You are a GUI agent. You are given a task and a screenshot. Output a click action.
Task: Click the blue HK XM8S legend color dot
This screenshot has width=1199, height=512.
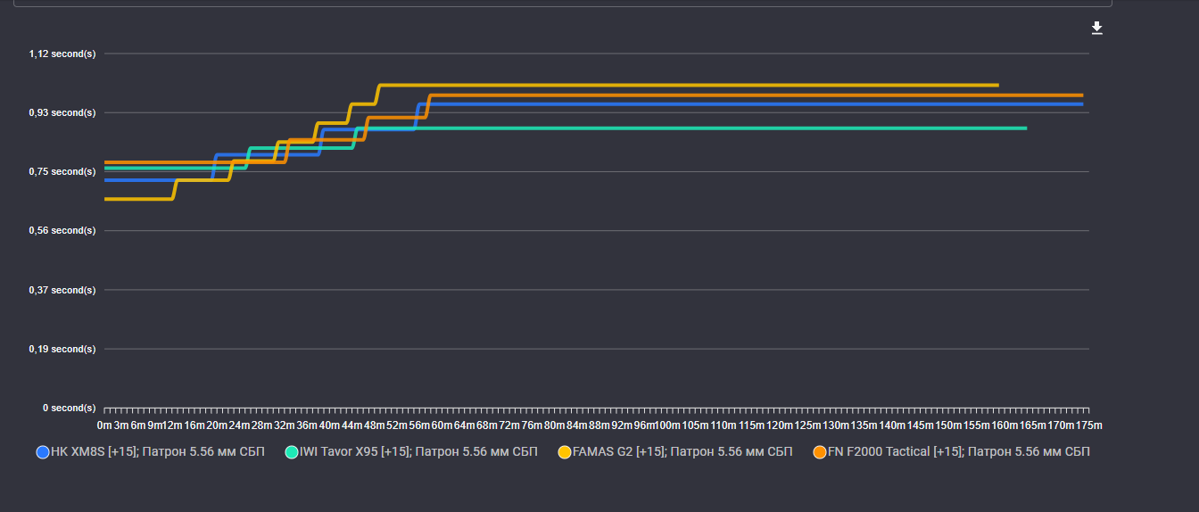tap(42, 452)
